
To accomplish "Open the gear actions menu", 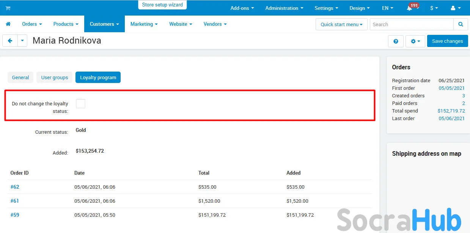I will tap(415, 41).
